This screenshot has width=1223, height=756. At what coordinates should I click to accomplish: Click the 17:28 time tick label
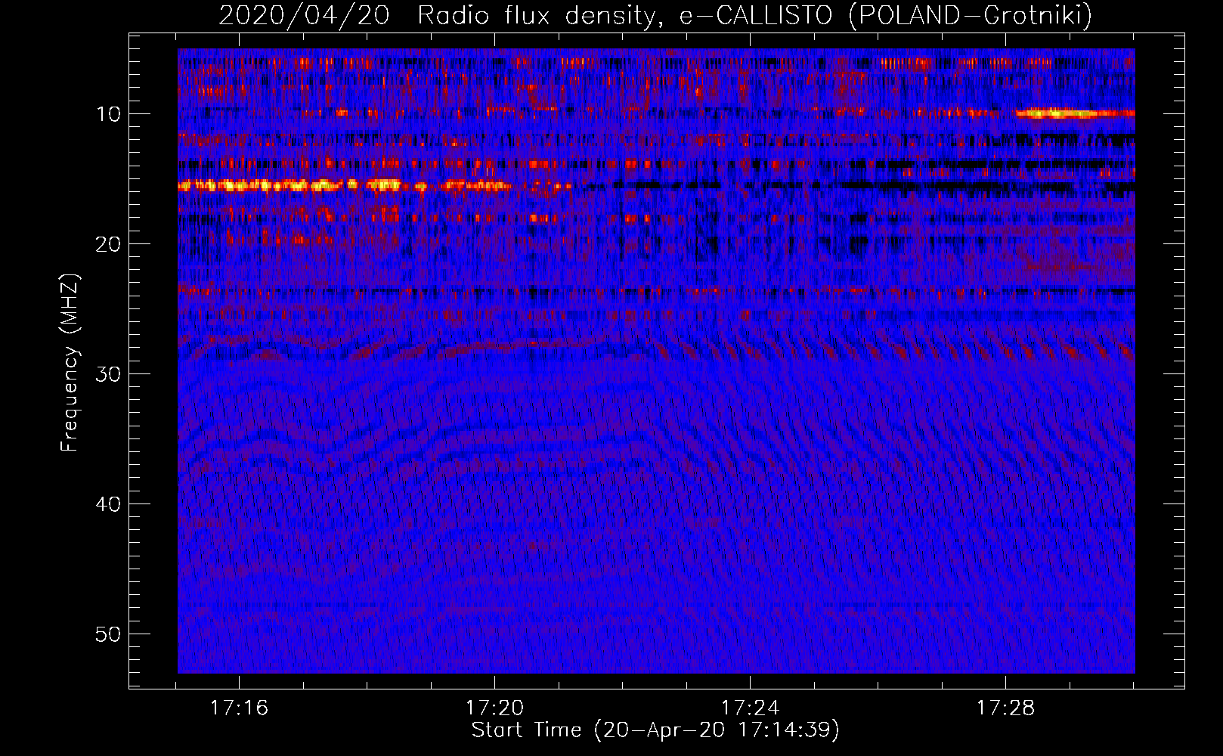point(1005,708)
